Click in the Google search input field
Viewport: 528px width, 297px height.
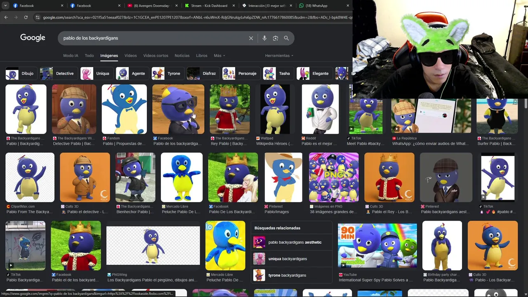(x=153, y=38)
